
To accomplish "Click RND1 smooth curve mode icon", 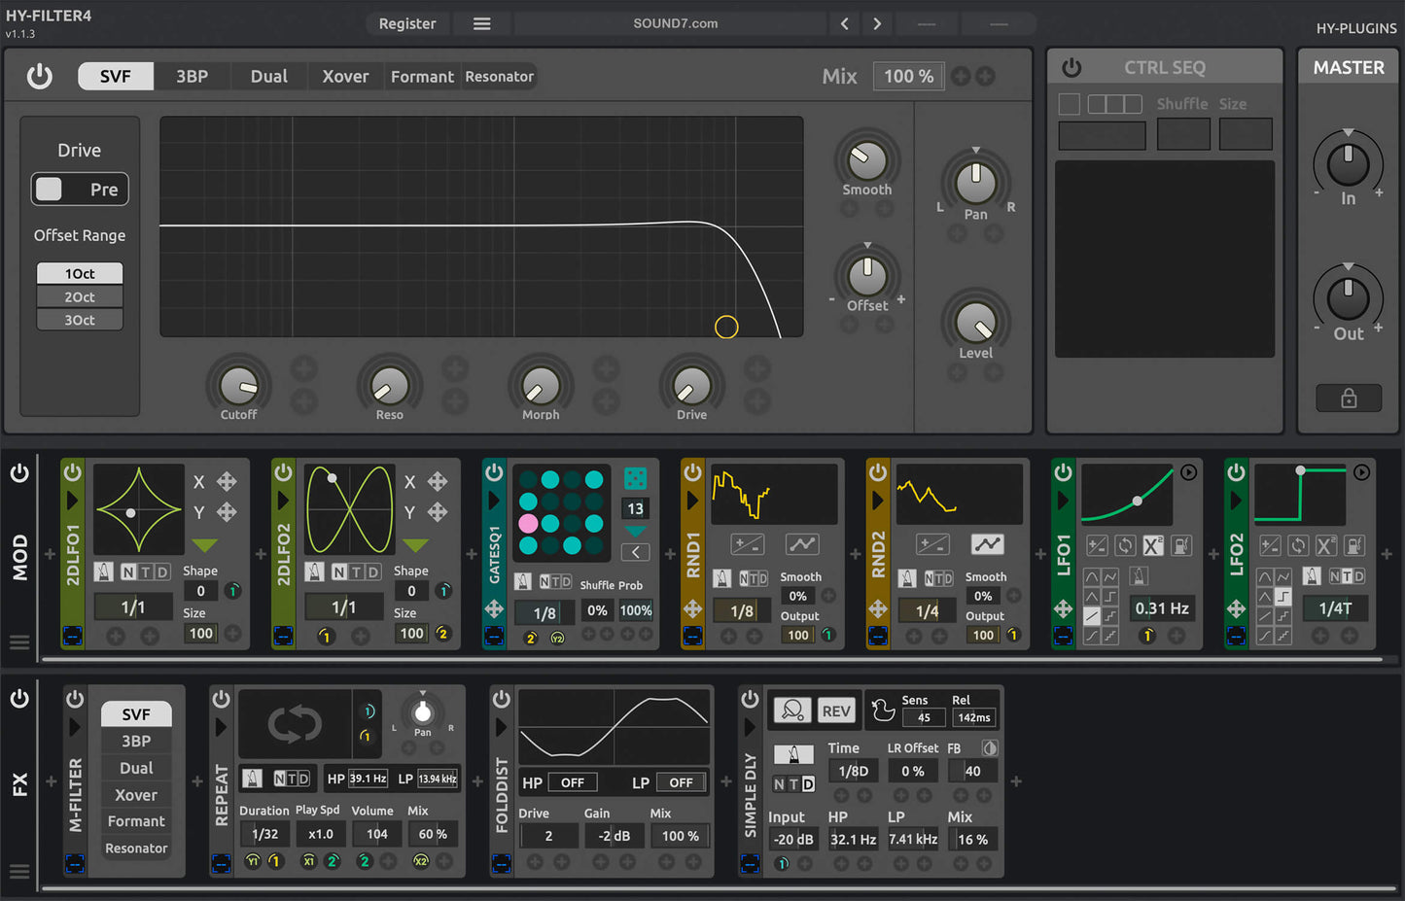I will 802,544.
